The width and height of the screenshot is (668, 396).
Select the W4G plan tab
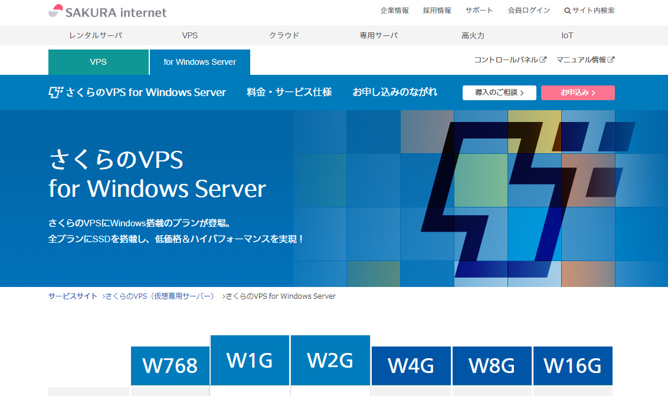411,365
